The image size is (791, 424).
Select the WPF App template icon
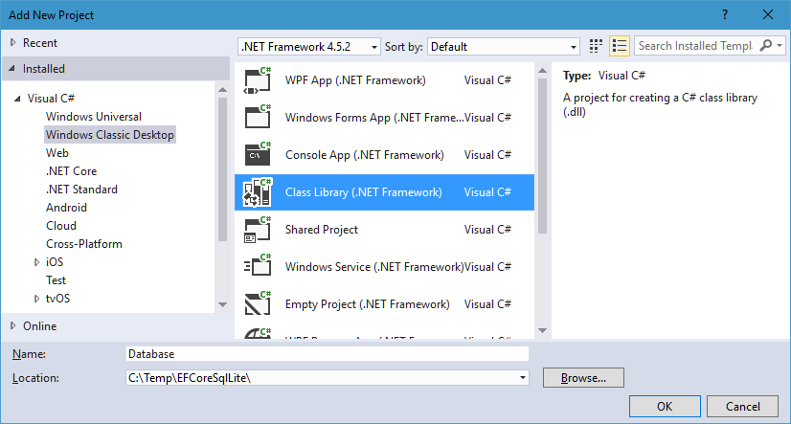258,80
